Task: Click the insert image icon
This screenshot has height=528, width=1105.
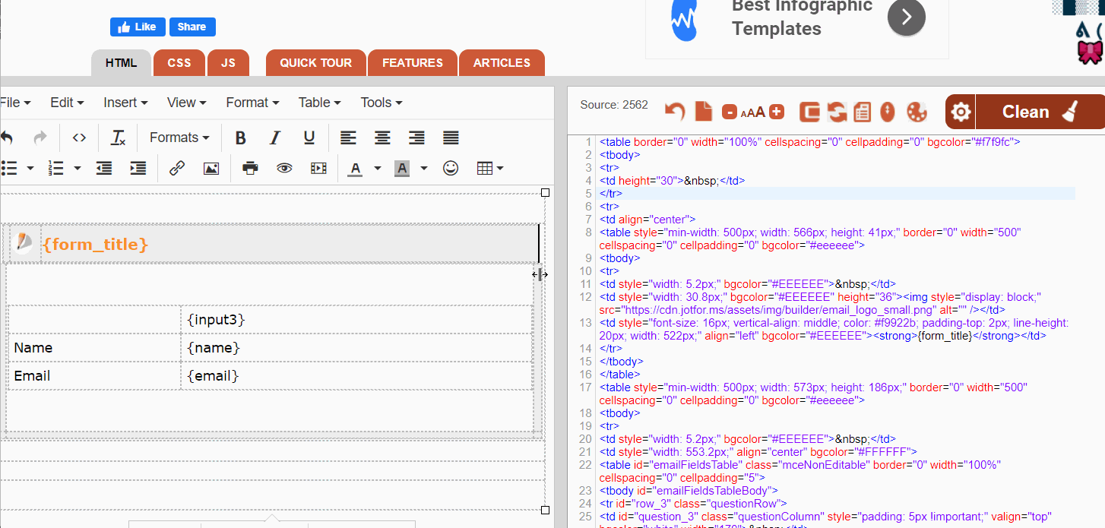Action: 211,168
